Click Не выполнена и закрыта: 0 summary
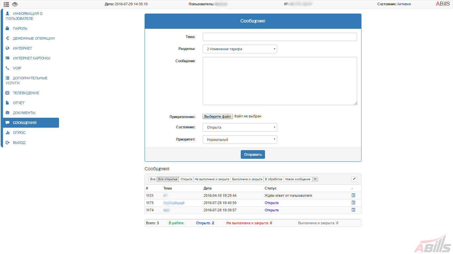This screenshot has width=453, height=254. pos(249,223)
